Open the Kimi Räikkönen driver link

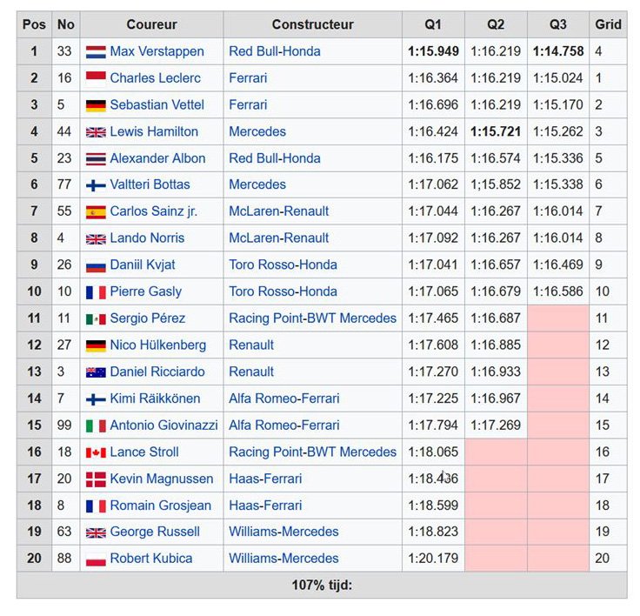tap(155, 398)
